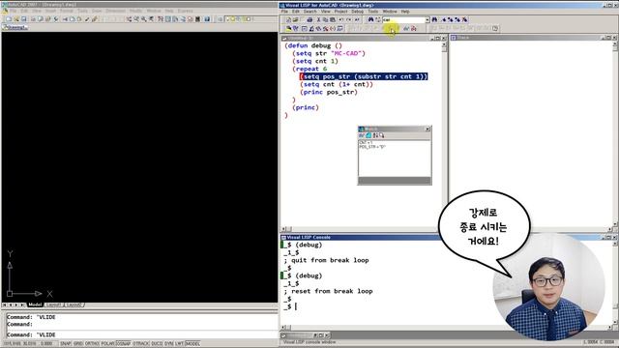The width and height of the screenshot is (619, 348).
Task: Click Print icon in Visual LISP toolbar
Action: coord(309,19)
